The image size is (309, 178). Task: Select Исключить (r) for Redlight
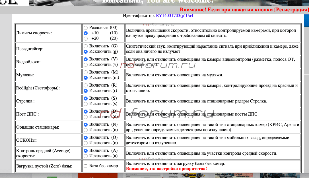pos(86,91)
